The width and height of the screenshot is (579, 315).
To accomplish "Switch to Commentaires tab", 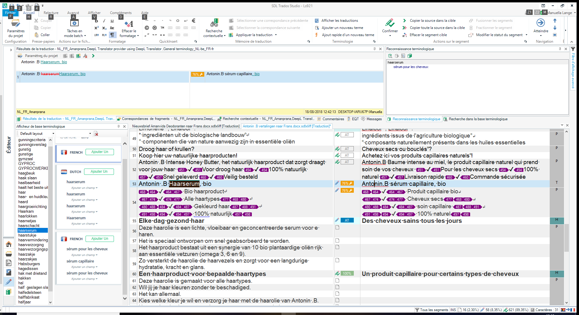I will [330, 119].
